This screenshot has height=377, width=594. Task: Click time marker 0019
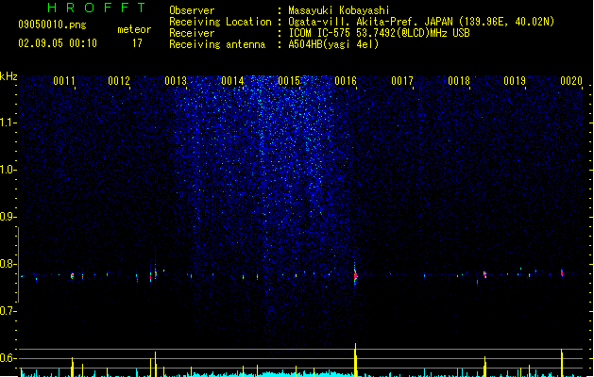tap(515, 81)
